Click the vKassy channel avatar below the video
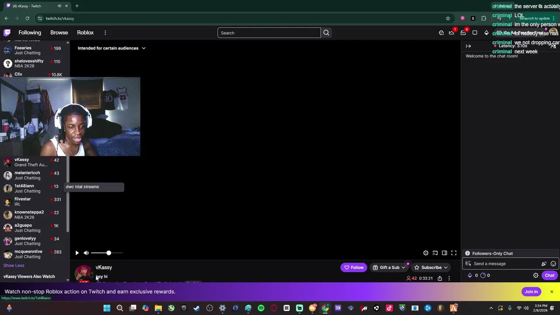 [84, 273]
